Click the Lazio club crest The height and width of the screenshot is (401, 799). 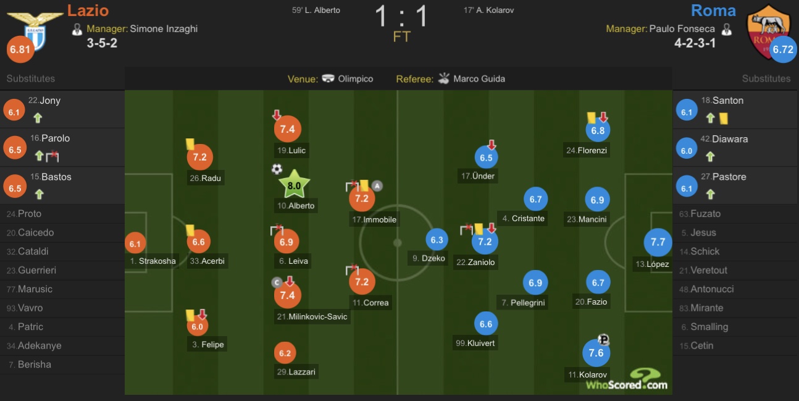click(x=34, y=31)
